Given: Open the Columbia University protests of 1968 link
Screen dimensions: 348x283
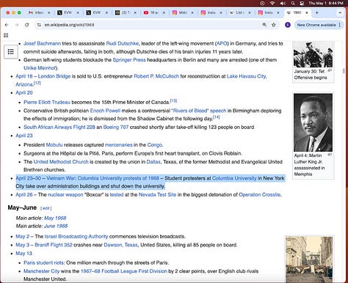Looking at the screenshot, I should coord(118,178).
